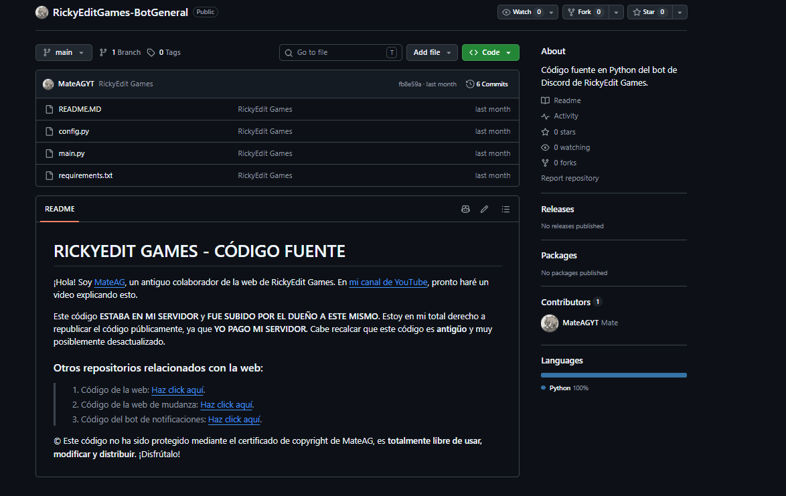786x496 pixels.
Task: Click the 0 forks link
Action: pyautogui.click(x=559, y=163)
